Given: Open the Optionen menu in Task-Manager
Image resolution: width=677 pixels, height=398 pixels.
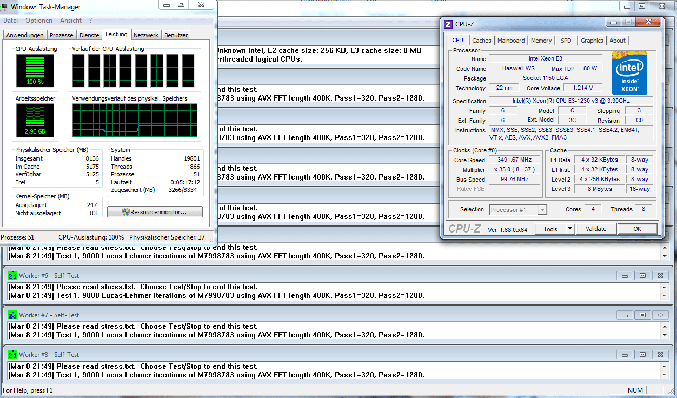Looking at the screenshot, I should [x=39, y=21].
